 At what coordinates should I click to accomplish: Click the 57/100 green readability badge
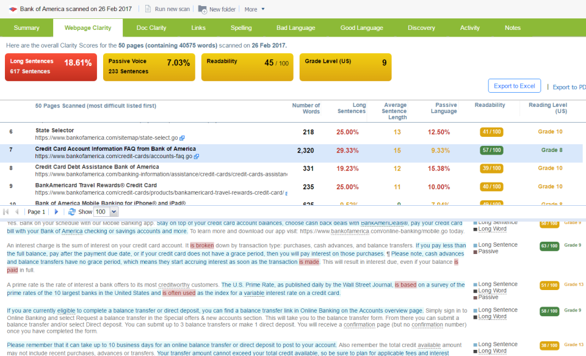click(x=491, y=150)
